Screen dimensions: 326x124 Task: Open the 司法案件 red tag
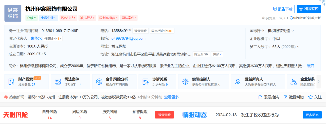129,18
